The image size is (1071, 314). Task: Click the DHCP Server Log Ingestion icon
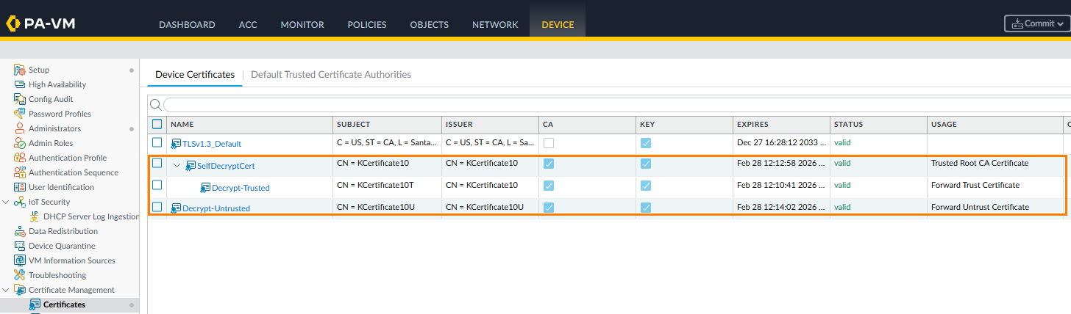point(35,216)
